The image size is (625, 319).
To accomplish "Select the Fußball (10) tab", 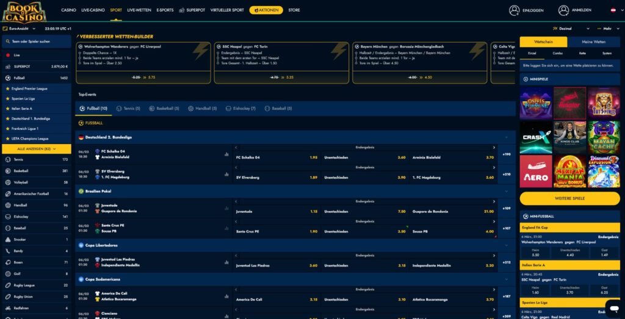I will pyautogui.click(x=93, y=109).
